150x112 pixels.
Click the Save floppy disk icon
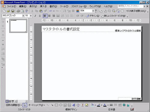(x=13, y=11)
